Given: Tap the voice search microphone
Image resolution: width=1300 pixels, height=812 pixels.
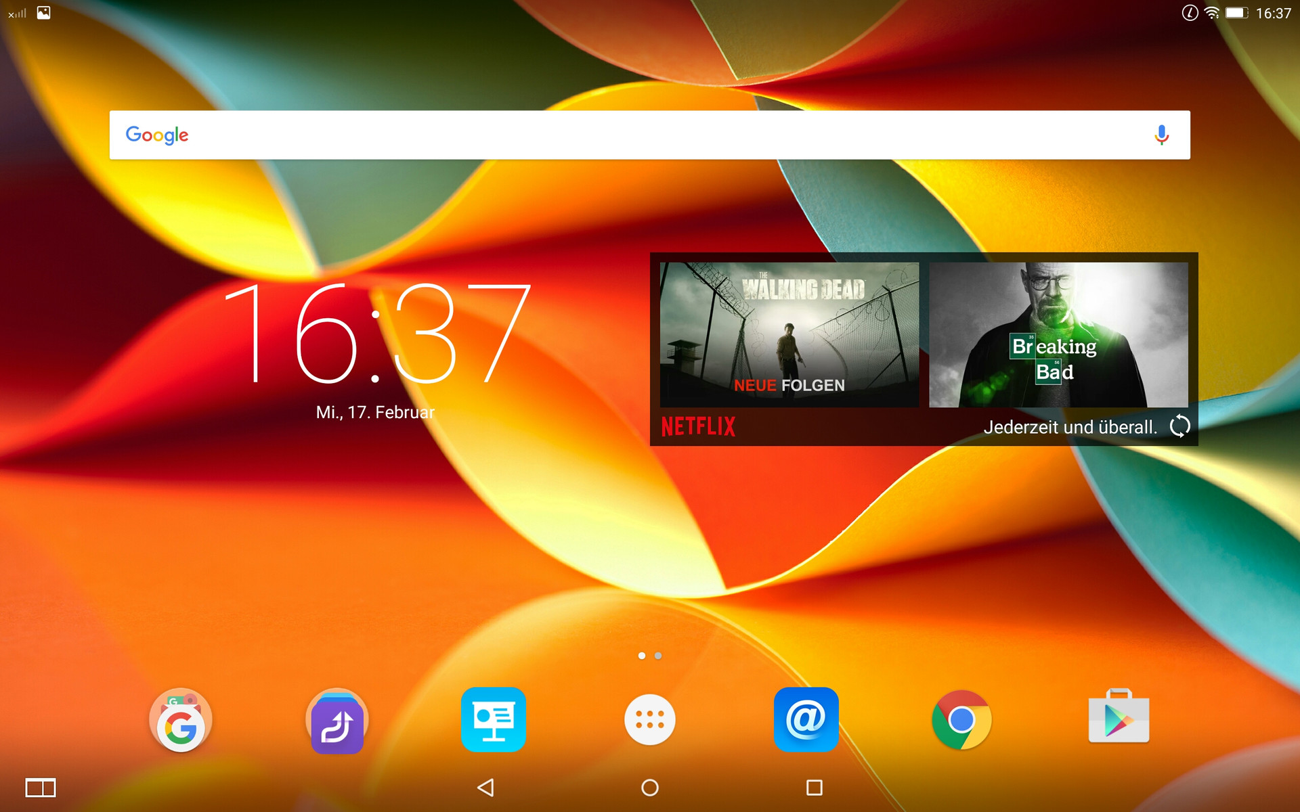Looking at the screenshot, I should [x=1161, y=135].
